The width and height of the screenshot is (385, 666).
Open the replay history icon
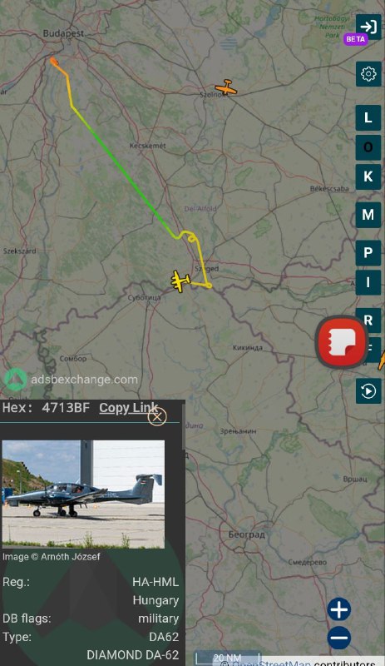click(x=368, y=390)
